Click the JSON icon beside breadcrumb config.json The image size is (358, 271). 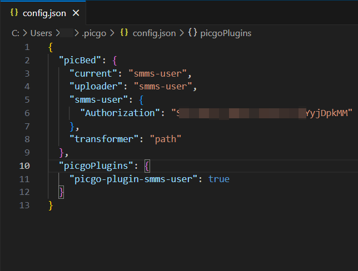click(x=124, y=33)
